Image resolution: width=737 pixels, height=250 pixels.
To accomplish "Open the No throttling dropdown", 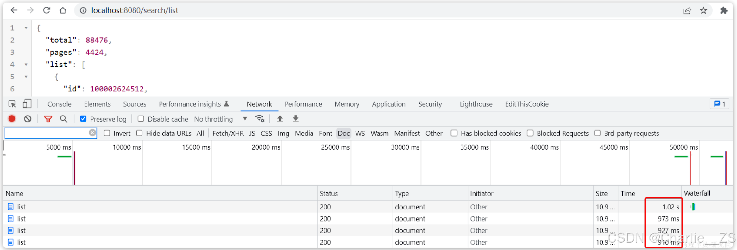I will [220, 119].
